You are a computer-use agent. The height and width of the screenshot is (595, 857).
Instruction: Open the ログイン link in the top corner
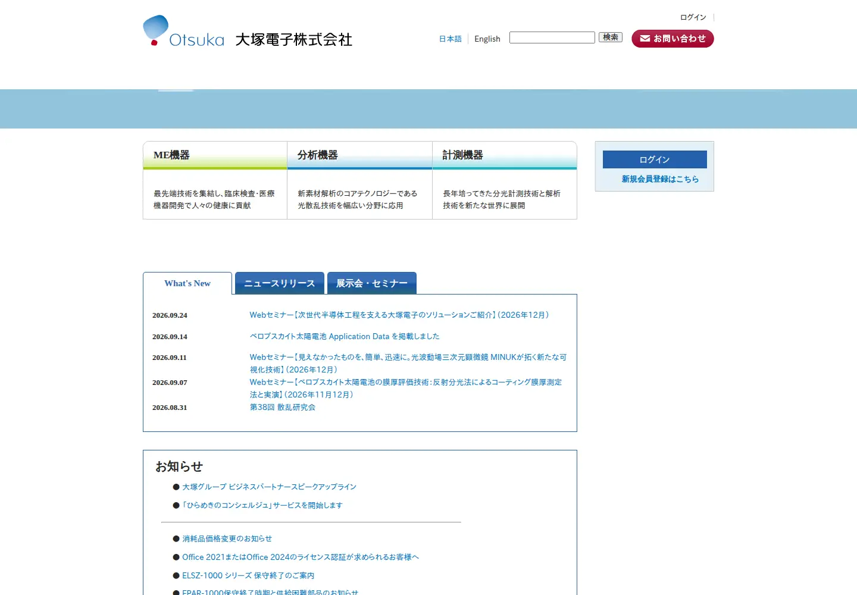[x=693, y=17]
